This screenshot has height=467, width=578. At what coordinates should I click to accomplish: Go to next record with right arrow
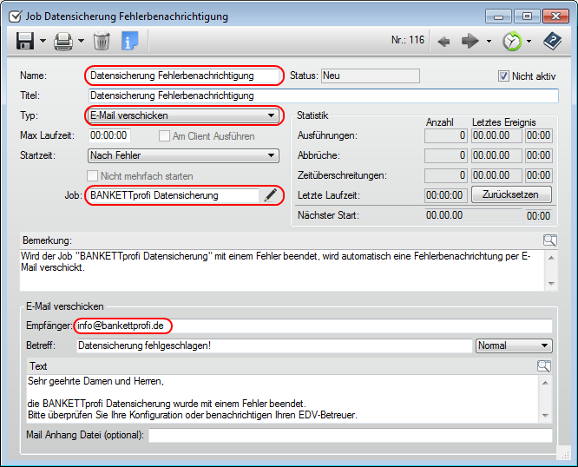(470, 41)
